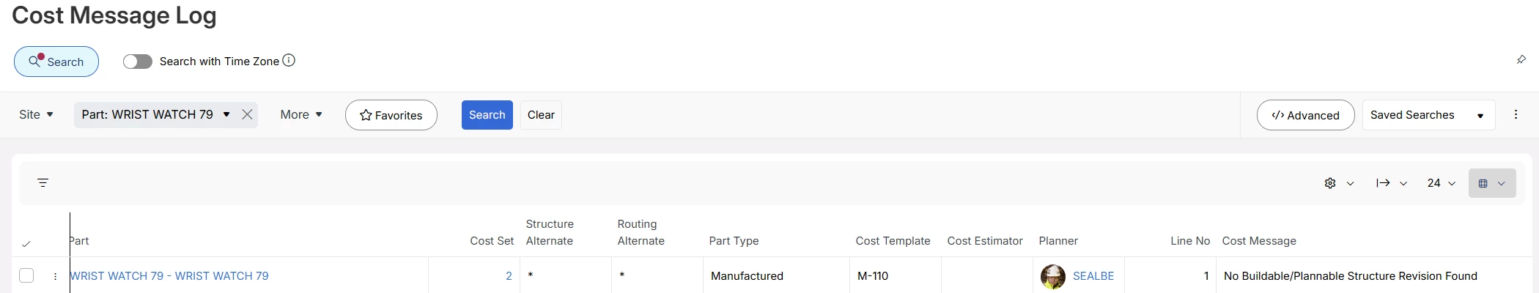Open the grid view layout switcher
1539x293 pixels.
[x=1492, y=183]
